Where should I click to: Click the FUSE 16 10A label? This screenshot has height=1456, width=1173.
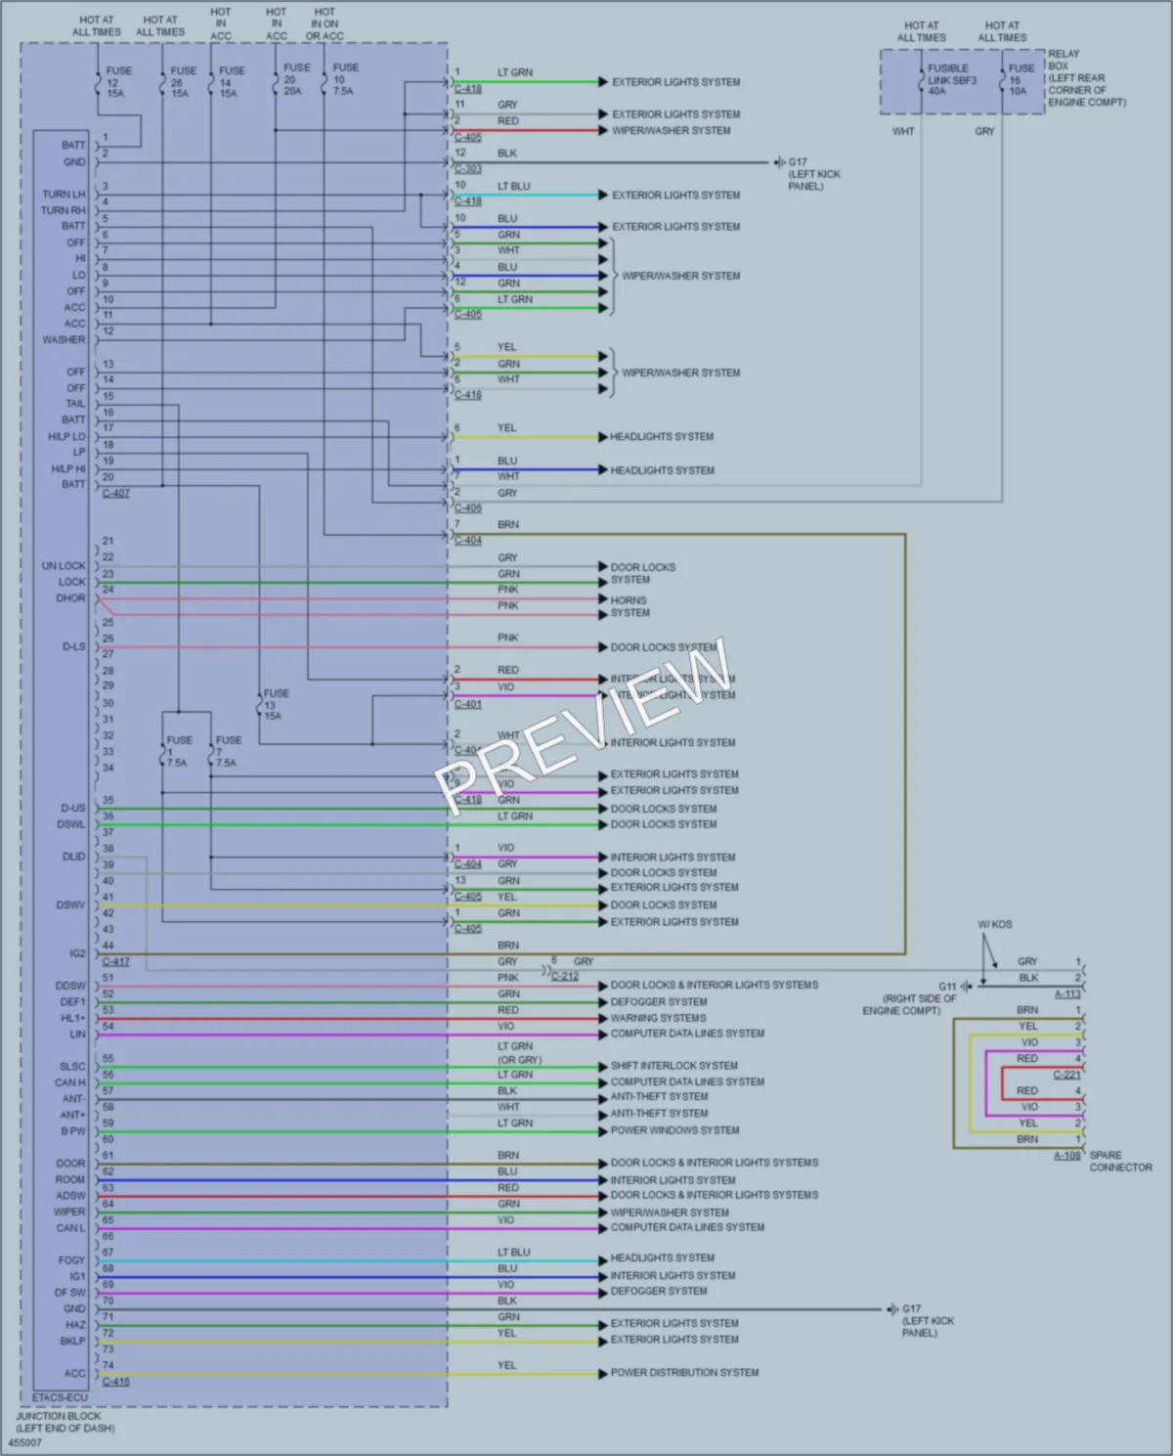1021,80
